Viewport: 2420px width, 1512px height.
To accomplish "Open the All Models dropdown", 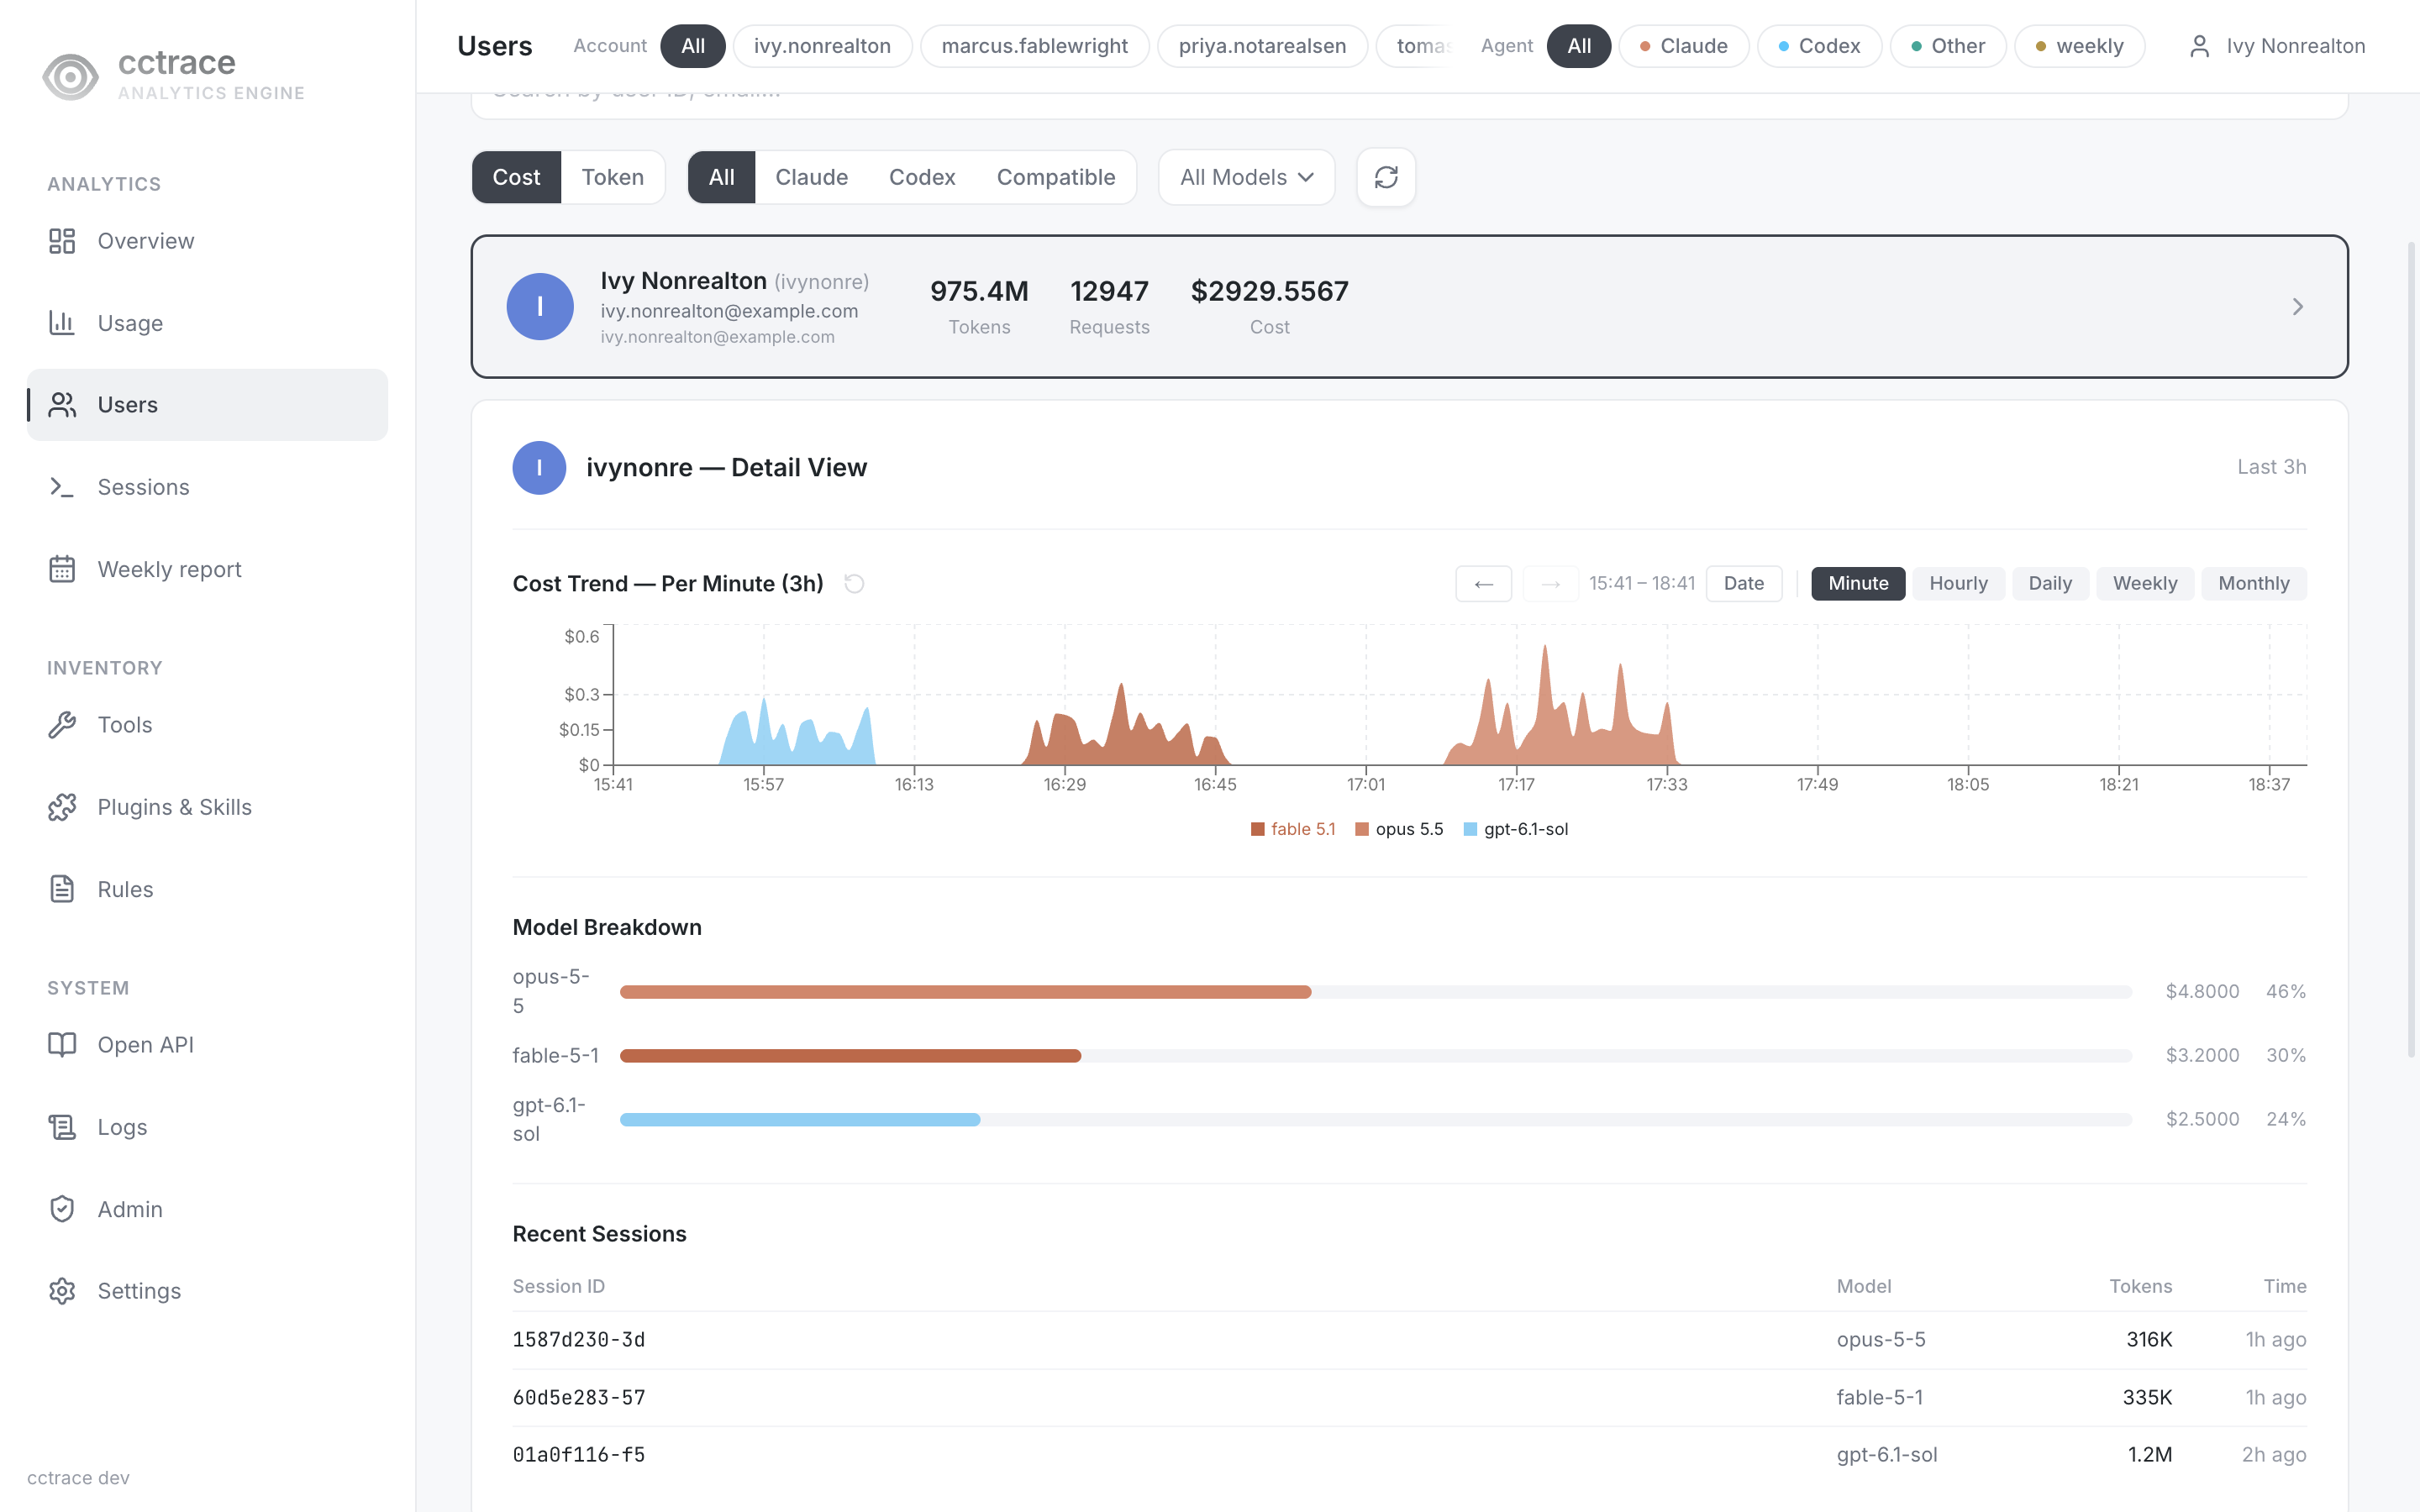I will [1246, 177].
